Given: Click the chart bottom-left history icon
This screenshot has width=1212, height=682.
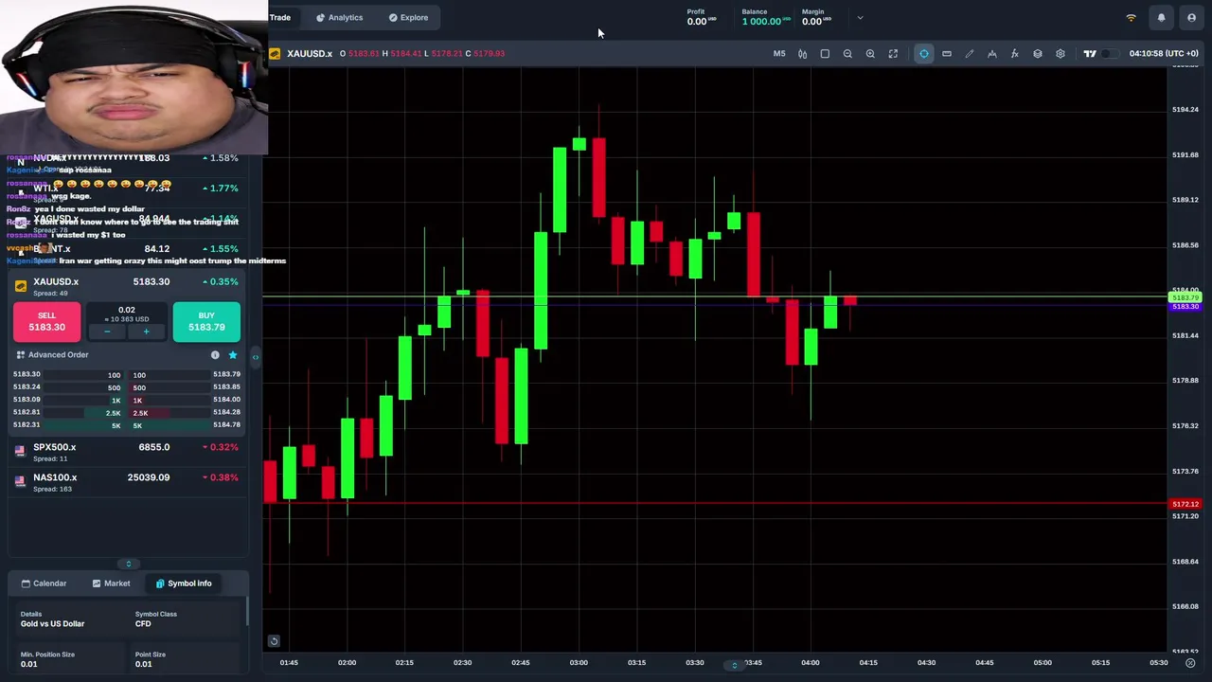Looking at the screenshot, I should pos(274,641).
